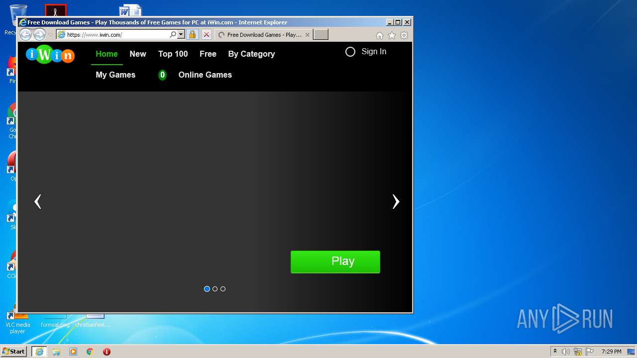Select the third carousel slide dot
The width and height of the screenshot is (637, 358).
pyautogui.click(x=223, y=289)
